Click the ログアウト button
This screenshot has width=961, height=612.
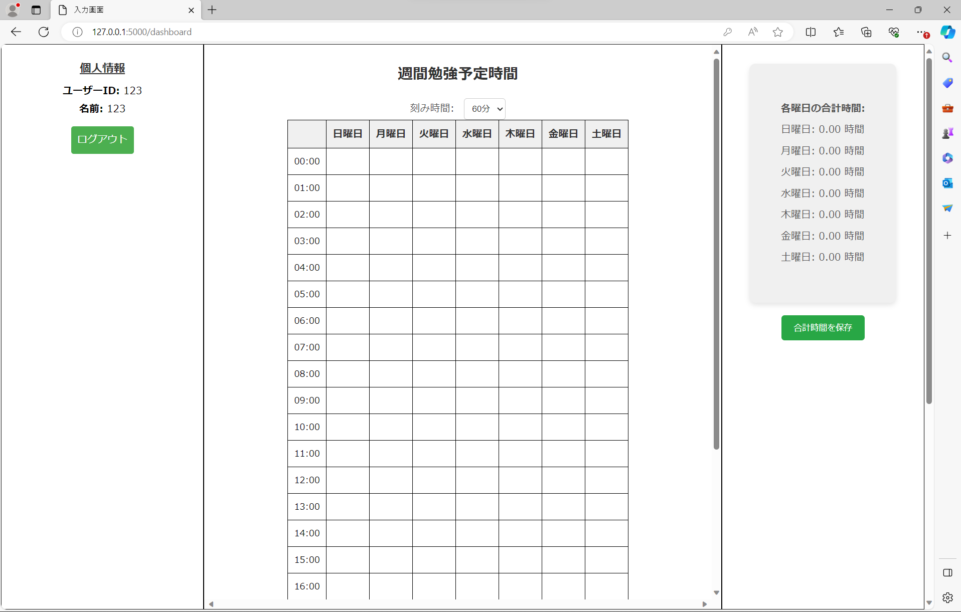[102, 140]
